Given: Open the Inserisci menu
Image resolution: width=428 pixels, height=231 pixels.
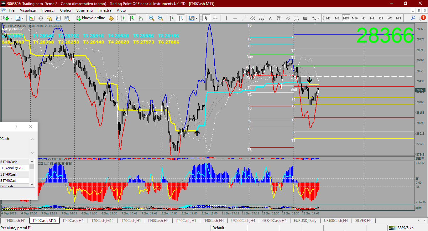Looking at the screenshot, I should point(48,10).
